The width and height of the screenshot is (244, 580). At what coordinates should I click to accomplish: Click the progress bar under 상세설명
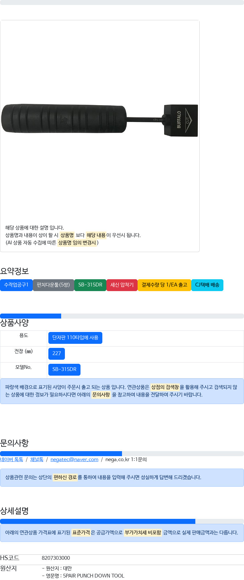click(122, 521)
